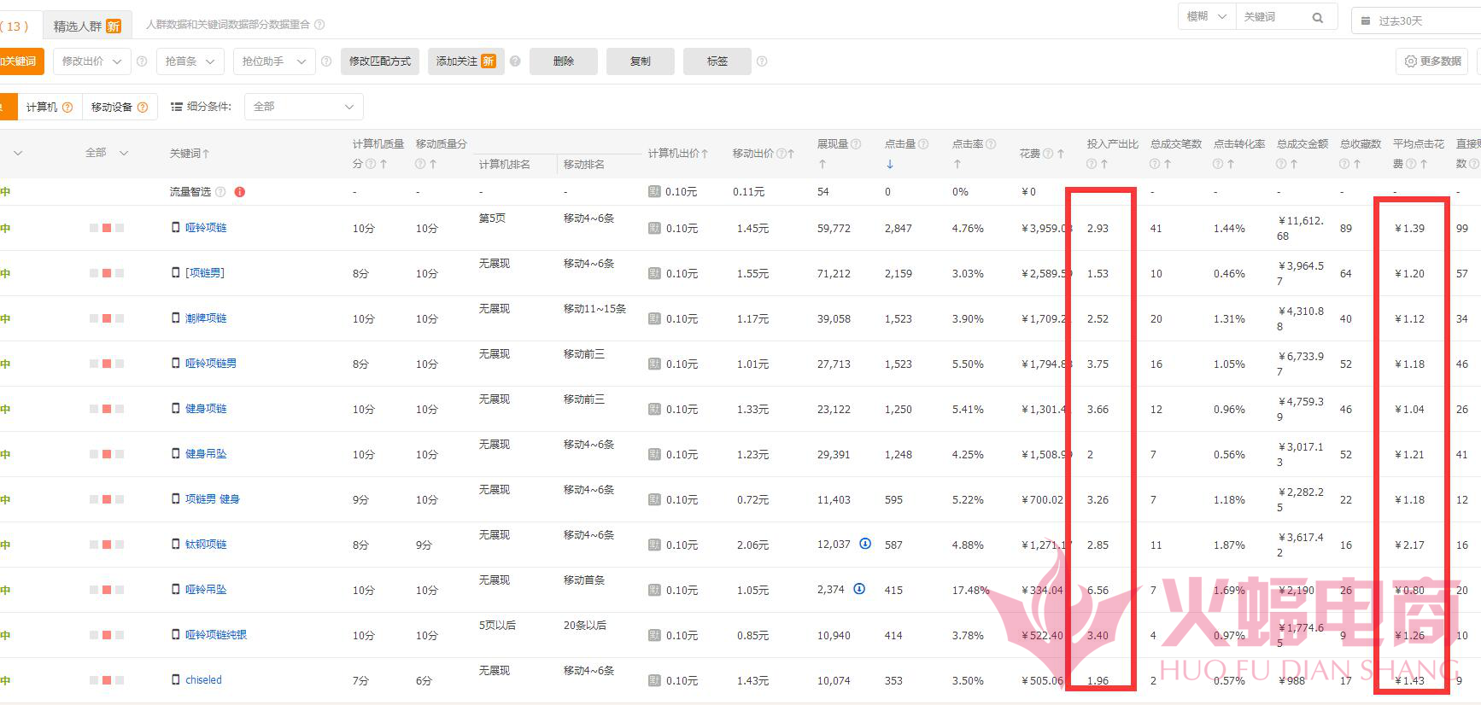The height and width of the screenshot is (705, 1481).
Task: Toggle match-type indicator for 潮牌项链
Action: pyautogui.click(x=107, y=318)
